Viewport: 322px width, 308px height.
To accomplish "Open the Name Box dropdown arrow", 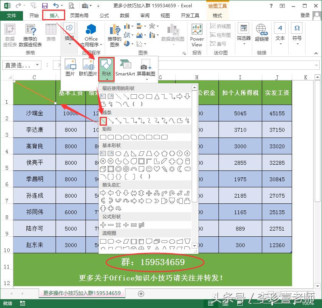I will coord(36,65).
